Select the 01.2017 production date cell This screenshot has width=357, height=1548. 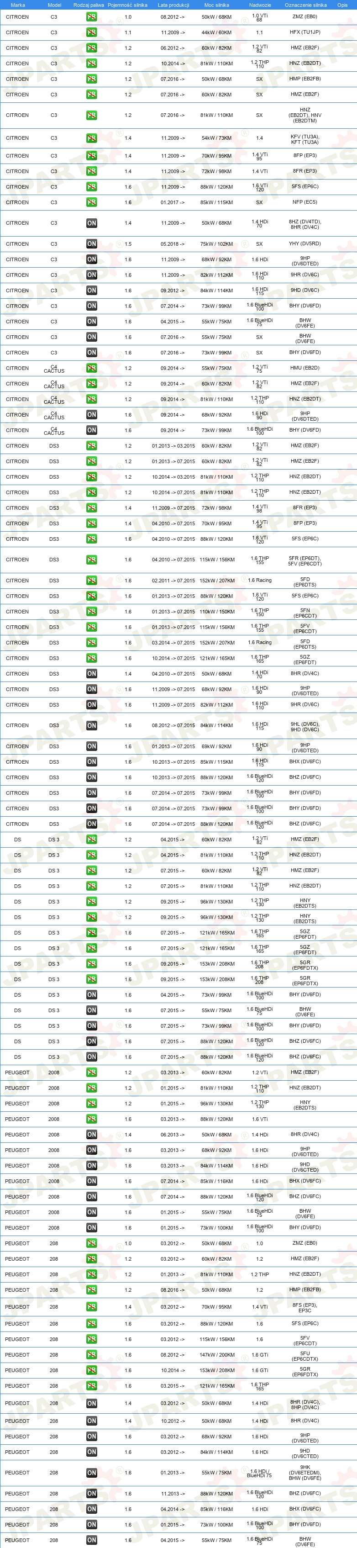click(x=173, y=202)
